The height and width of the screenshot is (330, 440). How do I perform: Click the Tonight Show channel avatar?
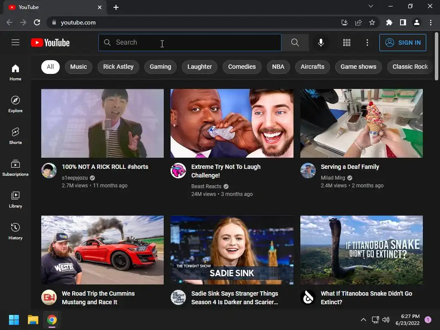pos(178,297)
